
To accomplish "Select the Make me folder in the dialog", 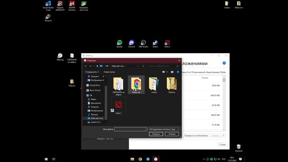I will [x=136, y=85].
